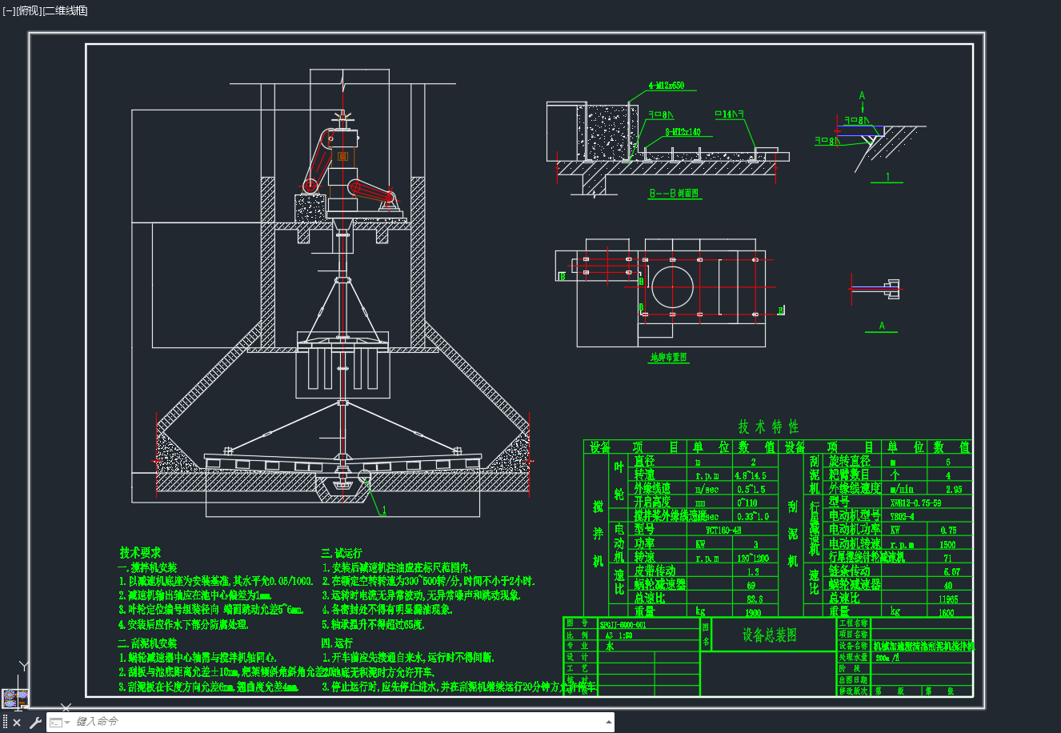1061x733 pixels.
Task: Select the 11965 total ratio value
Action: [x=948, y=599]
